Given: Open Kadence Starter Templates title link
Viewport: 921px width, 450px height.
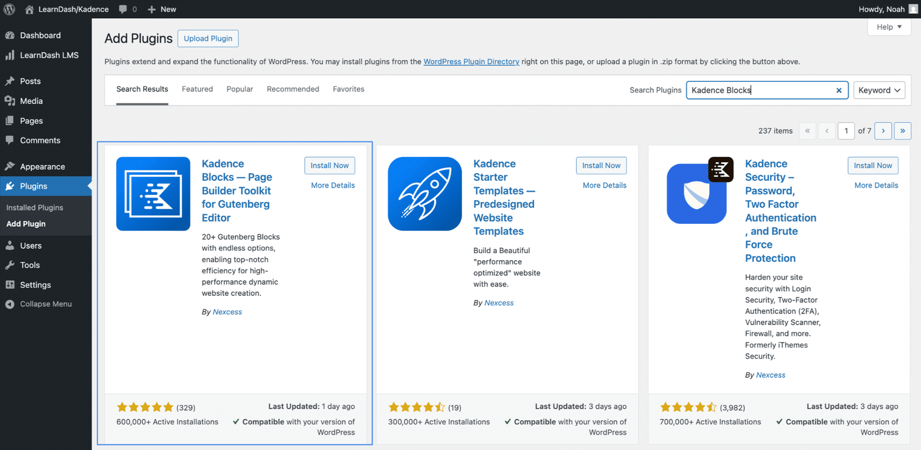Looking at the screenshot, I should click(504, 197).
